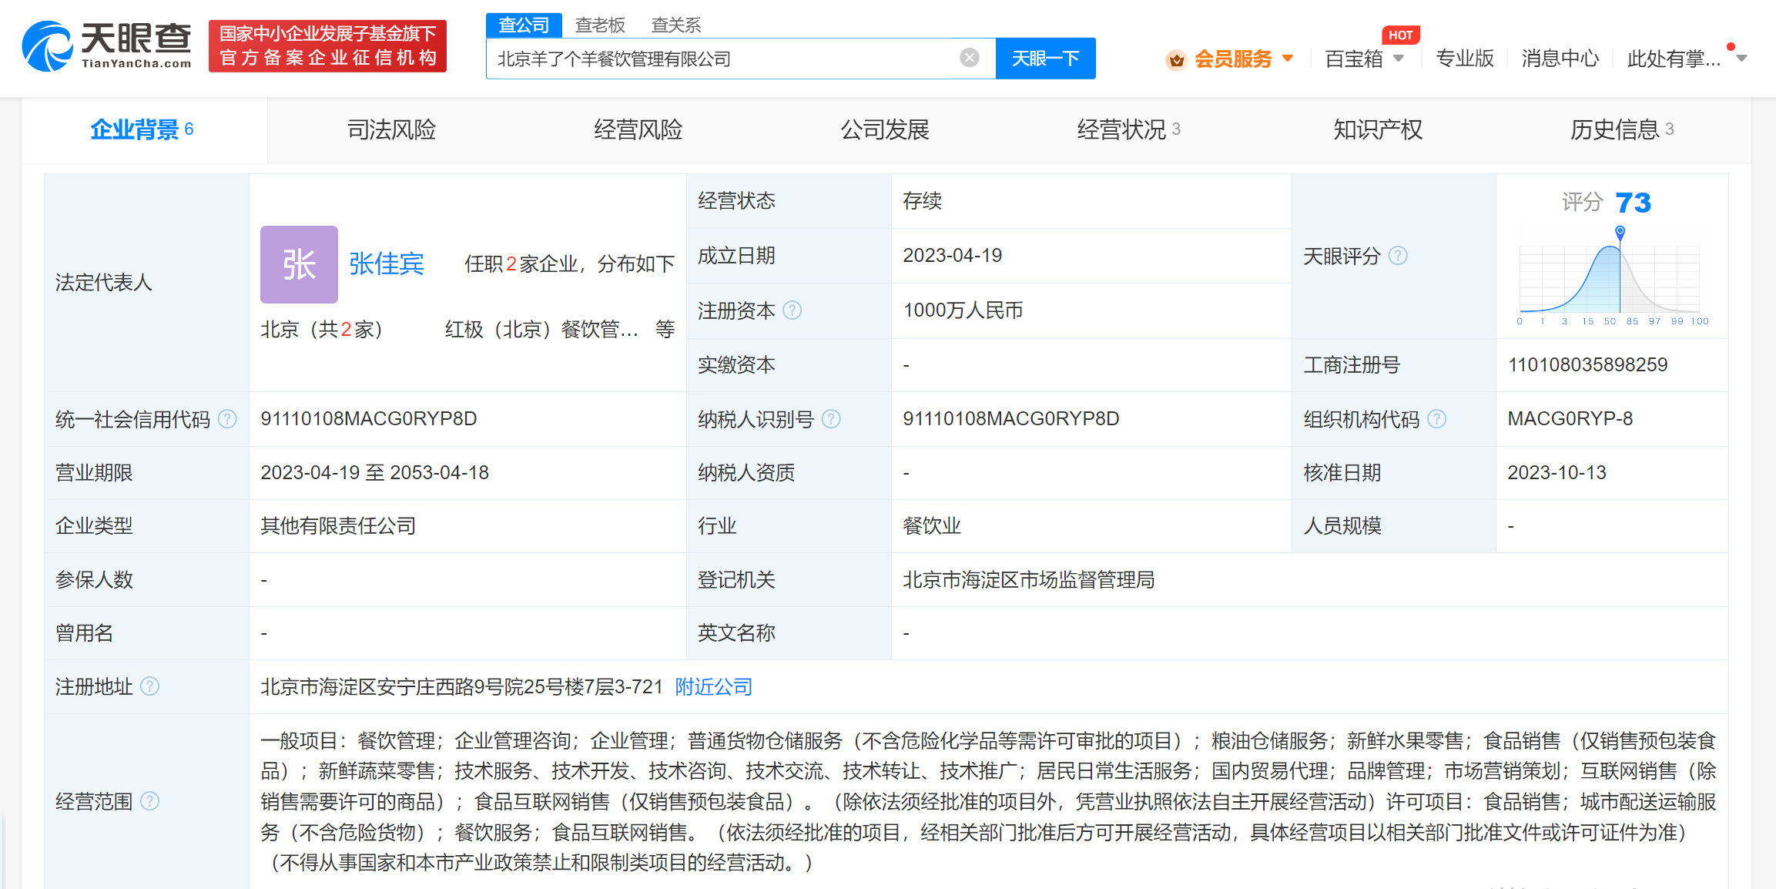This screenshot has height=889, width=1776.
Task: Select the organization code MACG0RYP-8
Action: pyautogui.click(x=1570, y=418)
